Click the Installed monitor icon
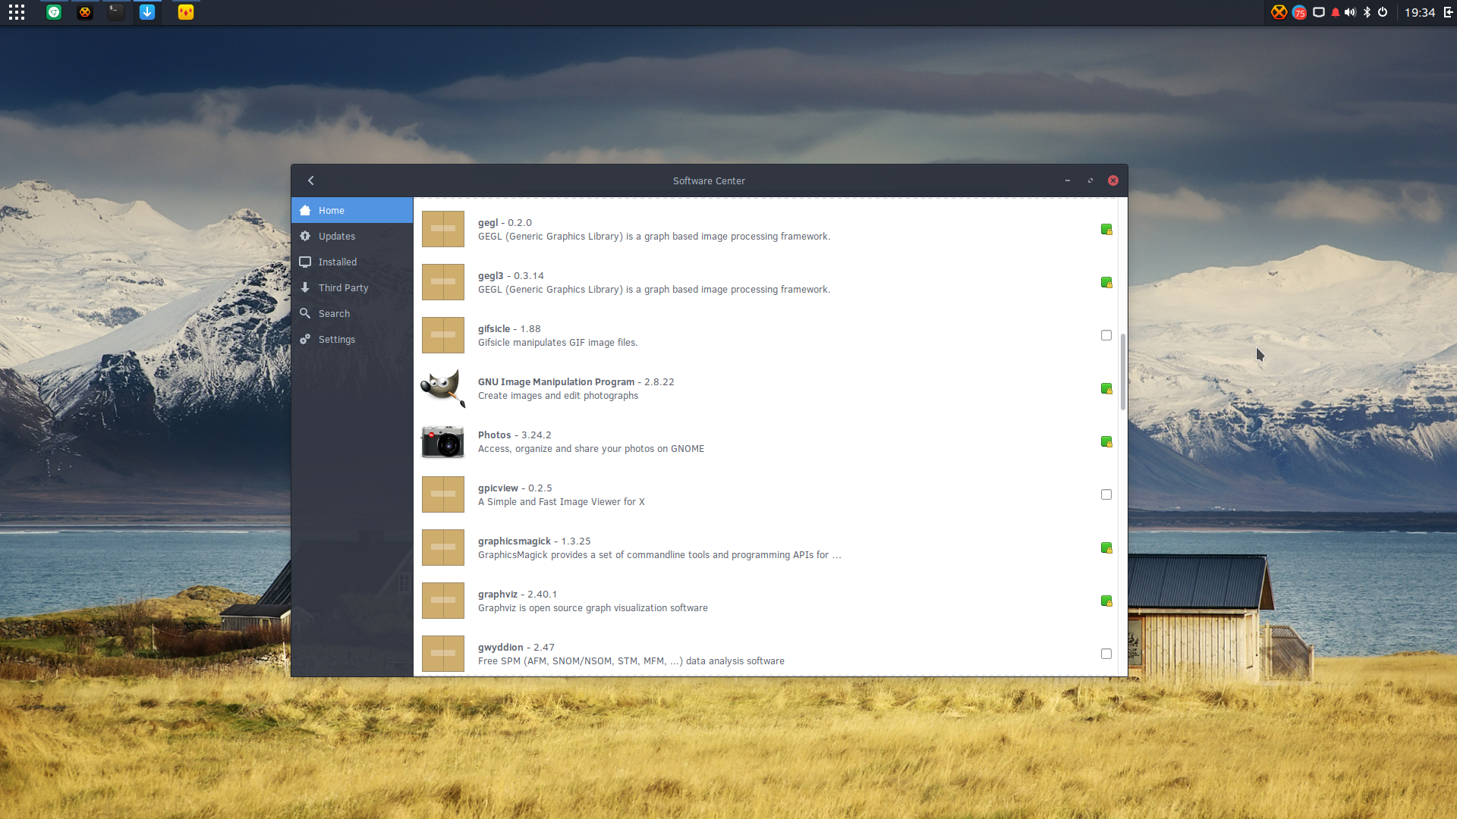The image size is (1457, 819). [305, 262]
